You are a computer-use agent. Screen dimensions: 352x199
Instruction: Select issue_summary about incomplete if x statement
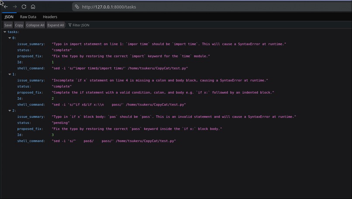click(x=160, y=80)
